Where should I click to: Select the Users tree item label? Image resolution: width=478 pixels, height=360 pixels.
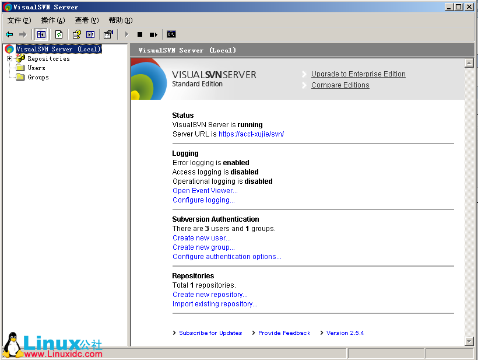point(37,68)
